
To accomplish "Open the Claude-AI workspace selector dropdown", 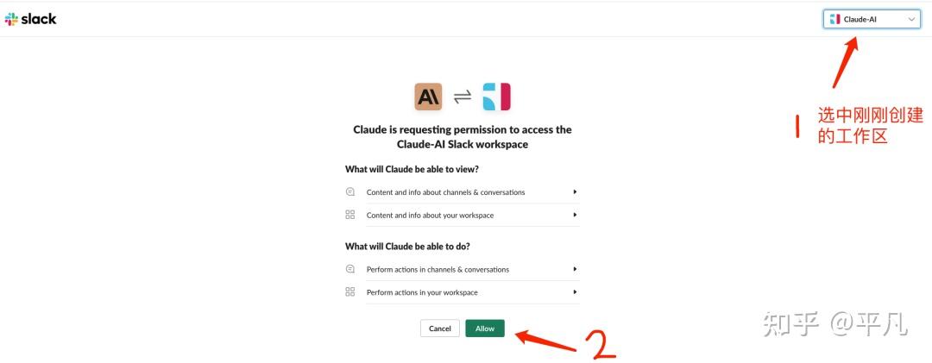I will (872, 19).
